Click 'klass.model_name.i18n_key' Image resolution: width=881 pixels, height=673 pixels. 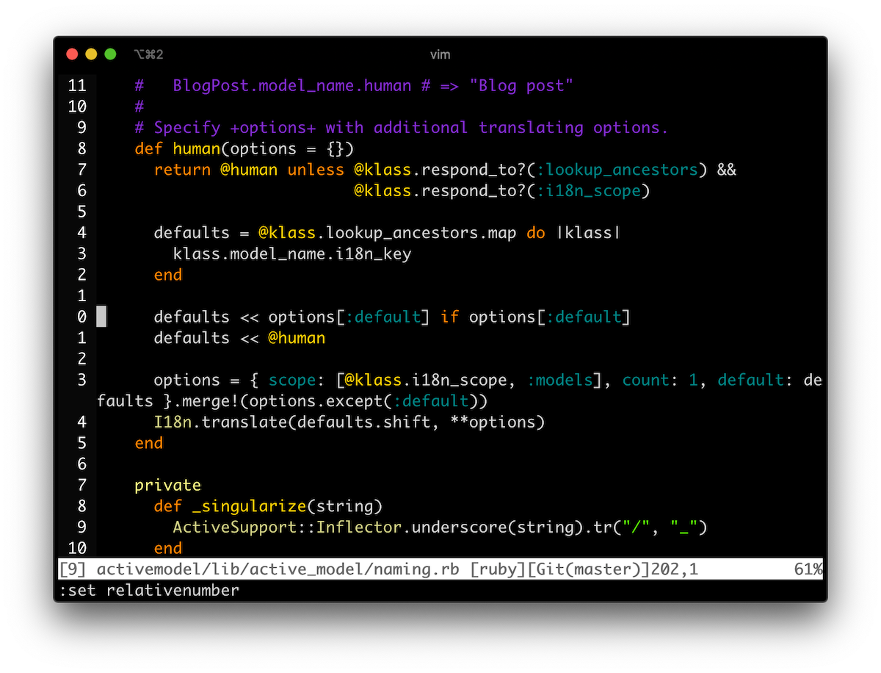pos(292,254)
